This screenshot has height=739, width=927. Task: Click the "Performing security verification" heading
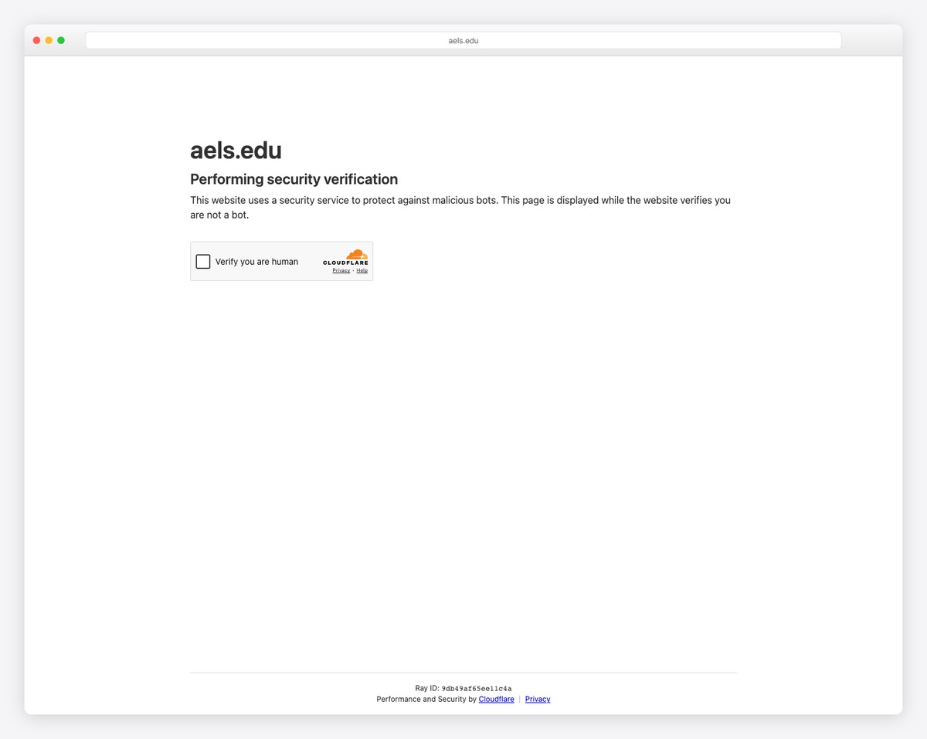coord(294,179)
